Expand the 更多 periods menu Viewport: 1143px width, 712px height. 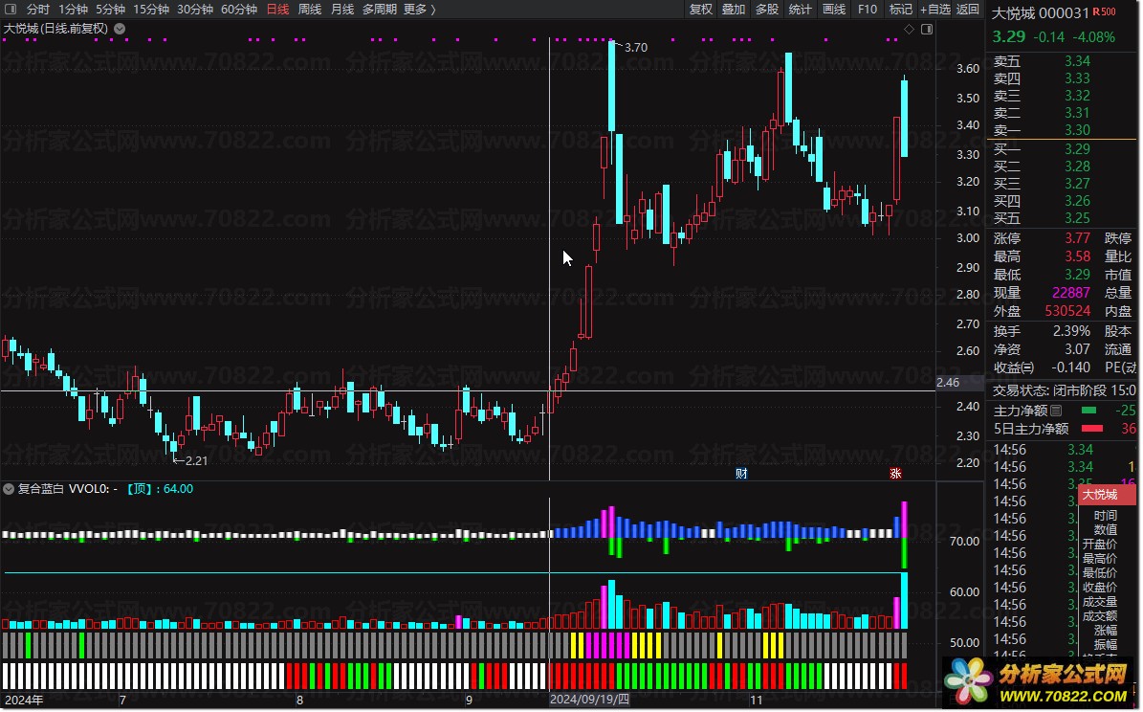(x=419, y=9)
